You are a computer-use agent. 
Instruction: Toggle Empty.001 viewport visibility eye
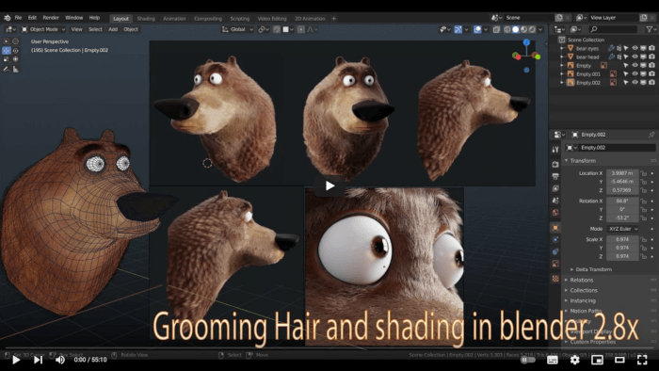tap(635, 74)
